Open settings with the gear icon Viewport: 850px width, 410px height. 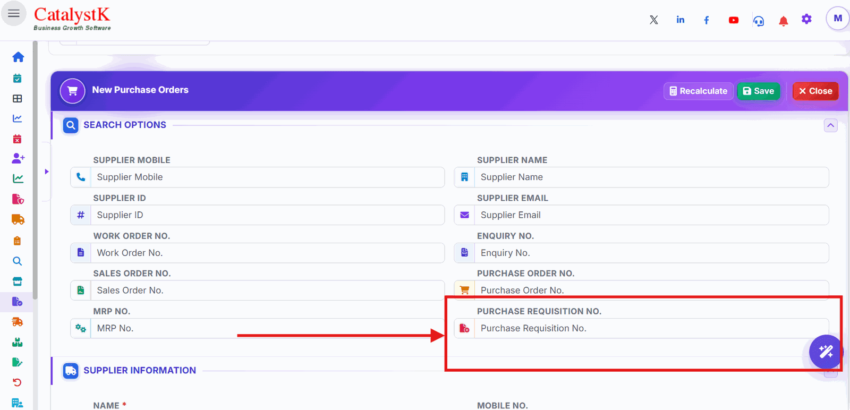[x=807, y=19]
